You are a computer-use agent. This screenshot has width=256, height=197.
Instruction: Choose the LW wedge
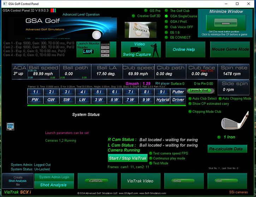(x=83, y=100)
